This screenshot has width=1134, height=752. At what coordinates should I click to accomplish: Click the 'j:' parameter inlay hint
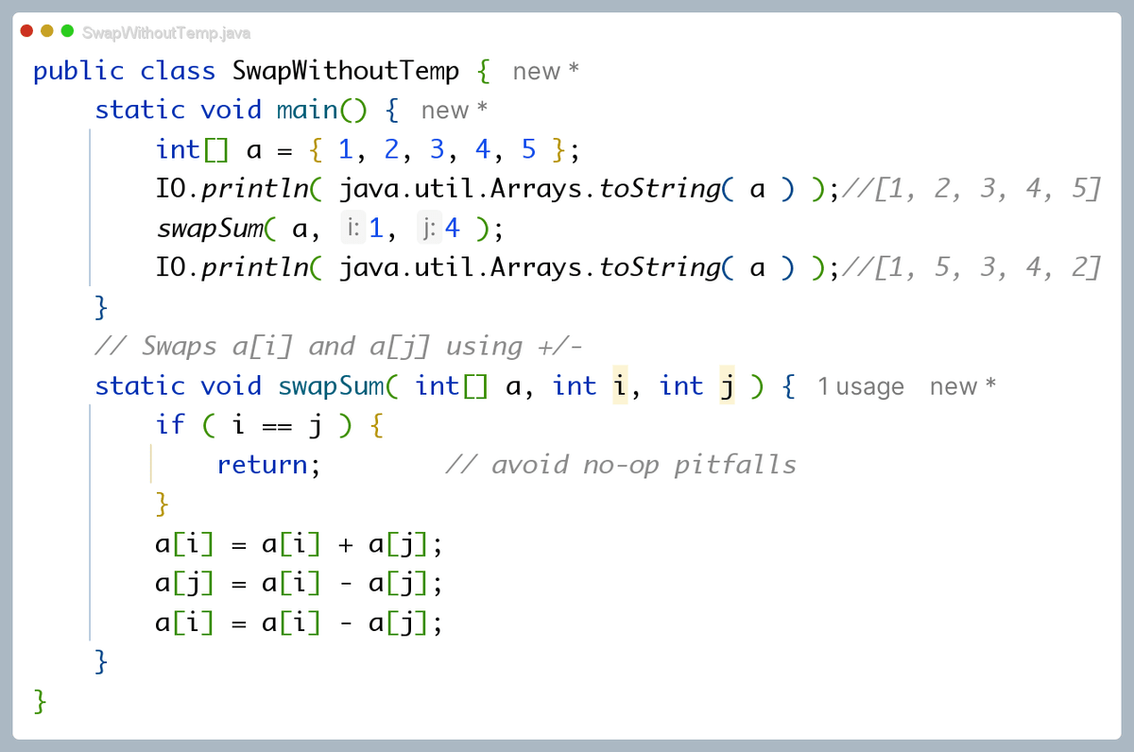429,228
